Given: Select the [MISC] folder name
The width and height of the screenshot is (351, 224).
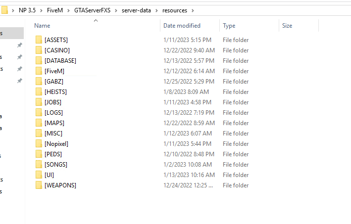Looking at the screenshot, I should tap(53, 134).
